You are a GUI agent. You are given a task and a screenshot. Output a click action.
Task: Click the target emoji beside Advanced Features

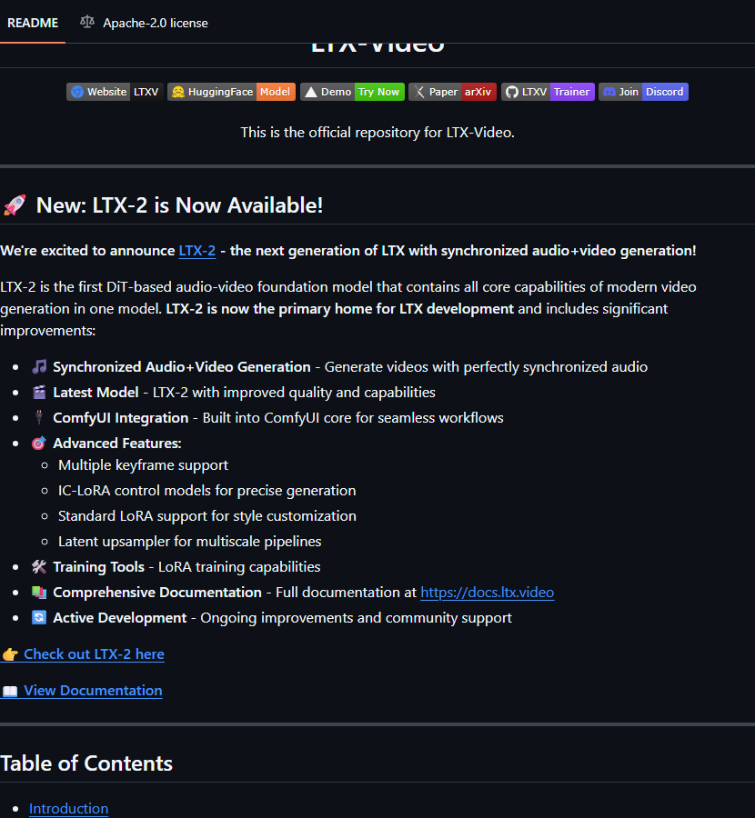(x=38, y=444)
